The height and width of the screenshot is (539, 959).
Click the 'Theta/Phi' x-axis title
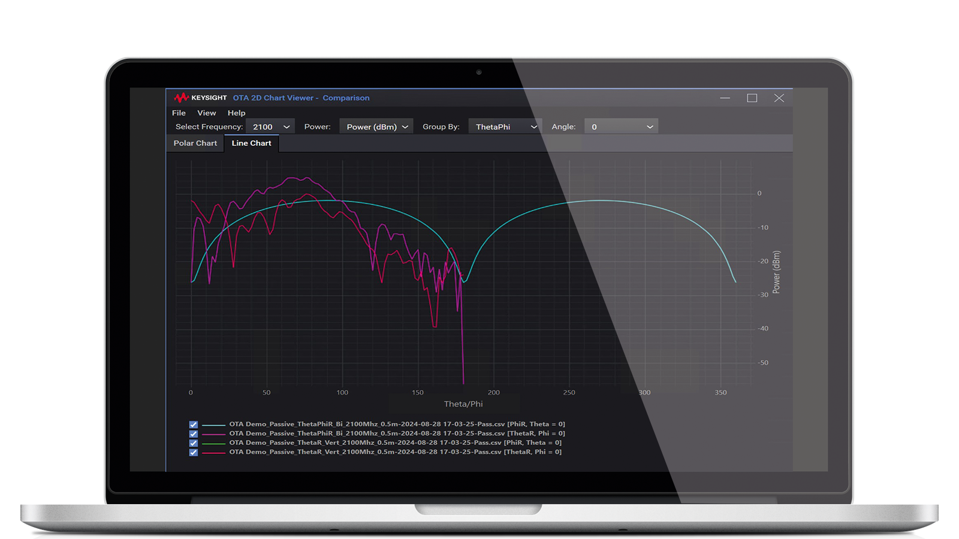463,404
